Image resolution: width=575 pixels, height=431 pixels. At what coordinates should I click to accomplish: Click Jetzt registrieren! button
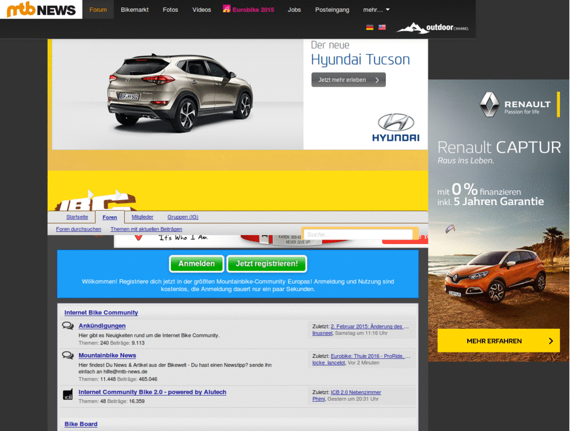[267, 264]
